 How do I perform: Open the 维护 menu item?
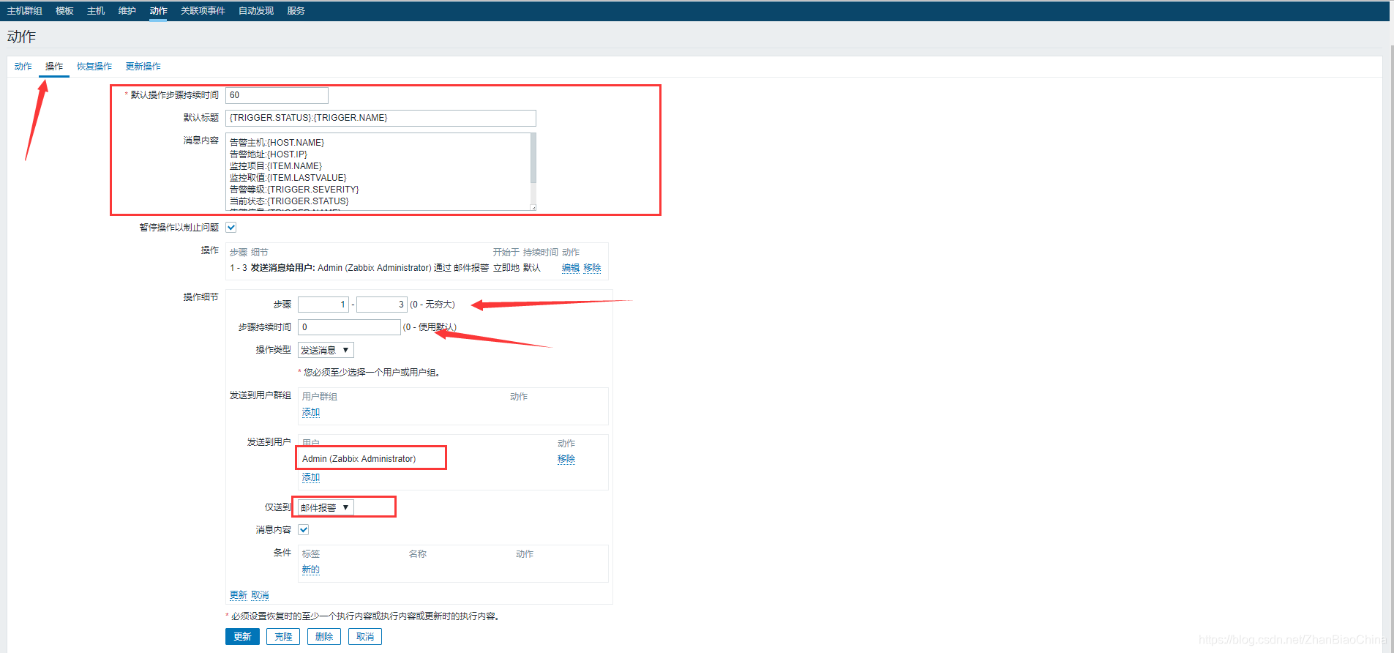pyautogui.click(x=127, y=11)
